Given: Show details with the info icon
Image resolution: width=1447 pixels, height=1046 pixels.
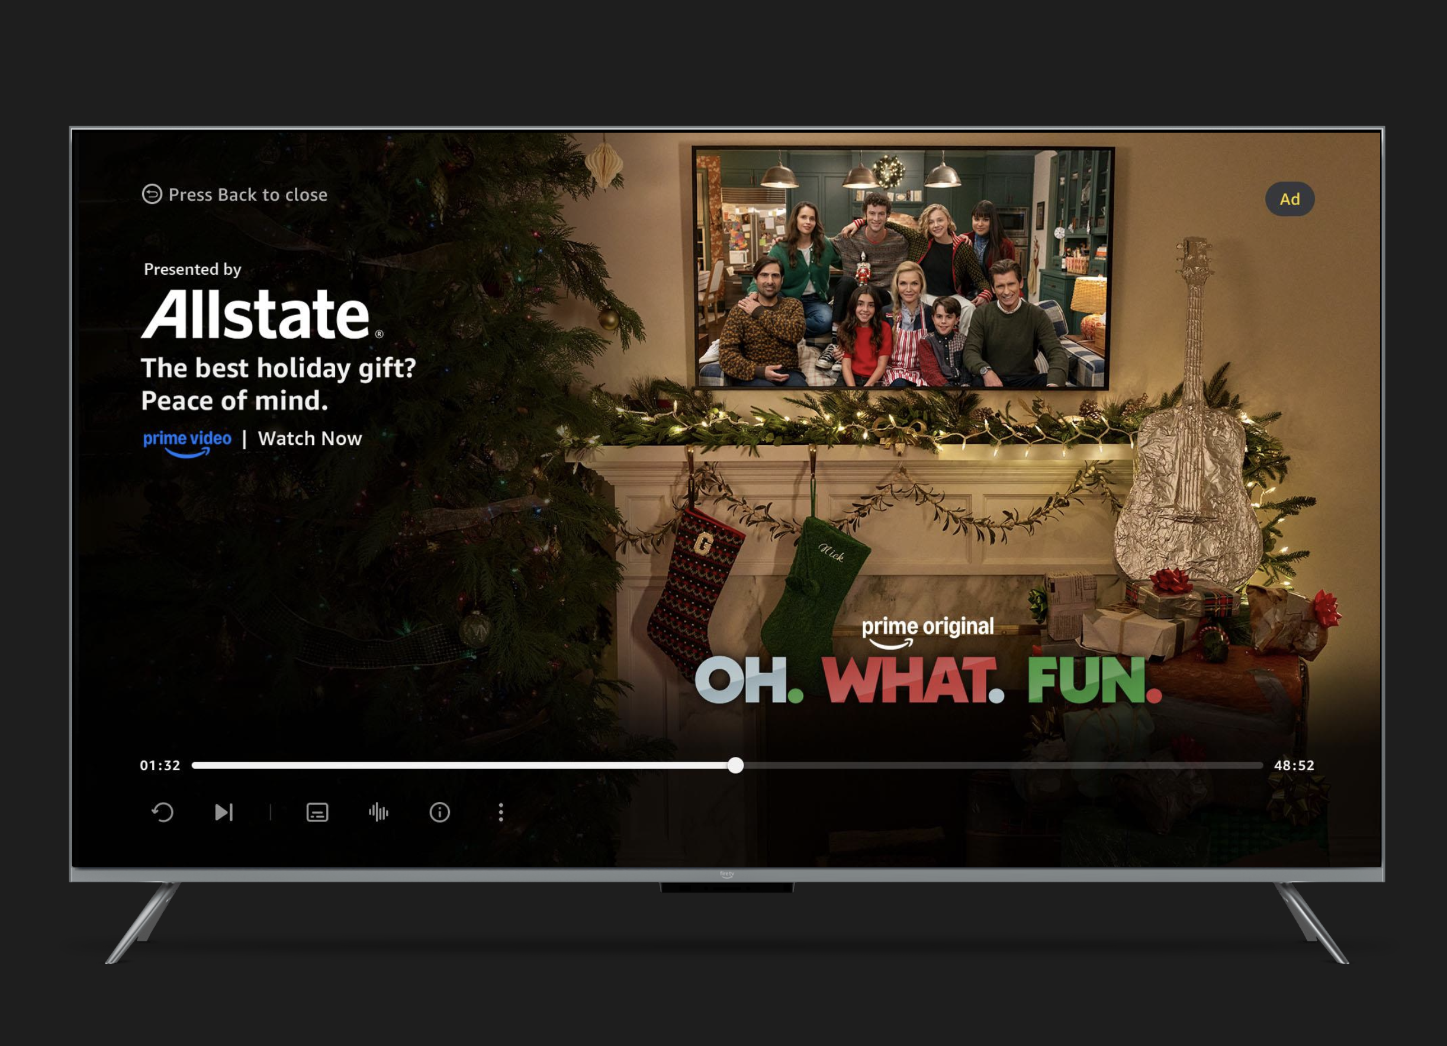Looking at the screenshot, I should 439,813.
